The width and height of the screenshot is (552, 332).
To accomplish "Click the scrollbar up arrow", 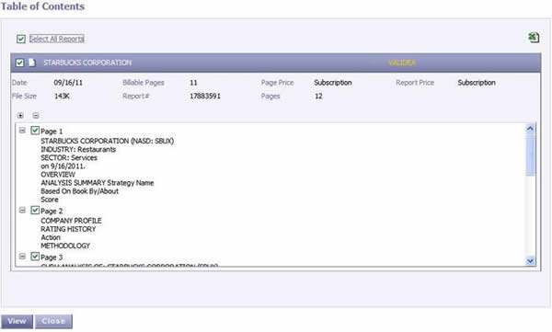I will (530, 129).
